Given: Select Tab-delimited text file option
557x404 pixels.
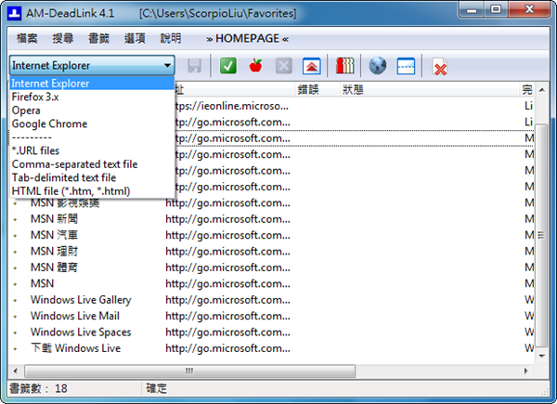Looking at the screenshot, I should (x=92, y=177).
